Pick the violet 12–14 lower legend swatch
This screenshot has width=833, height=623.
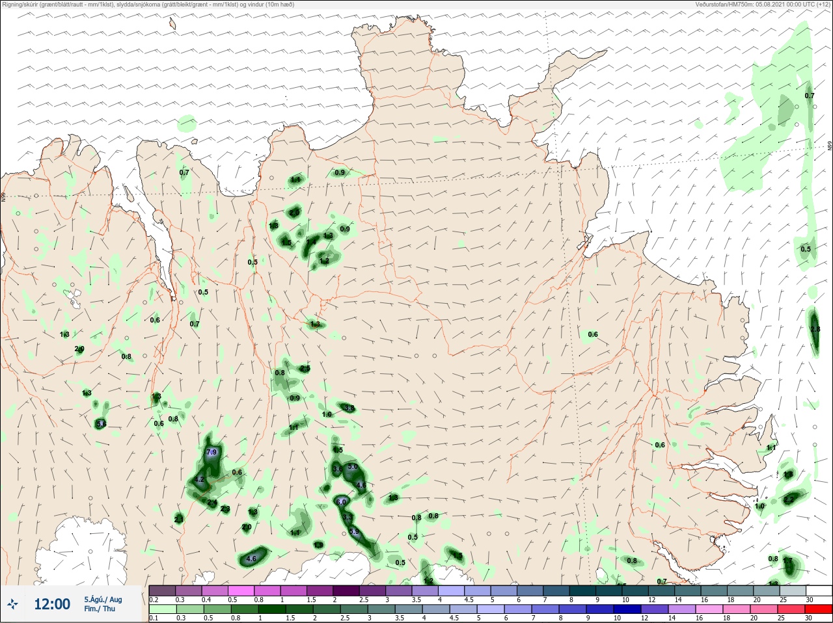655,609
